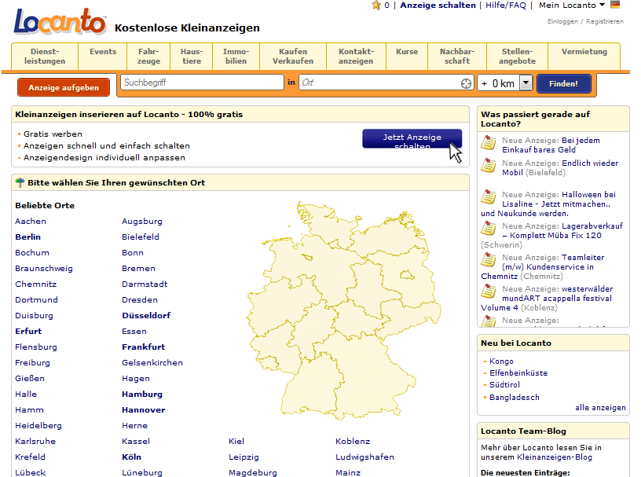Open the Kiel city link
This screenshot has width=641, height=477.
(236, 442)
